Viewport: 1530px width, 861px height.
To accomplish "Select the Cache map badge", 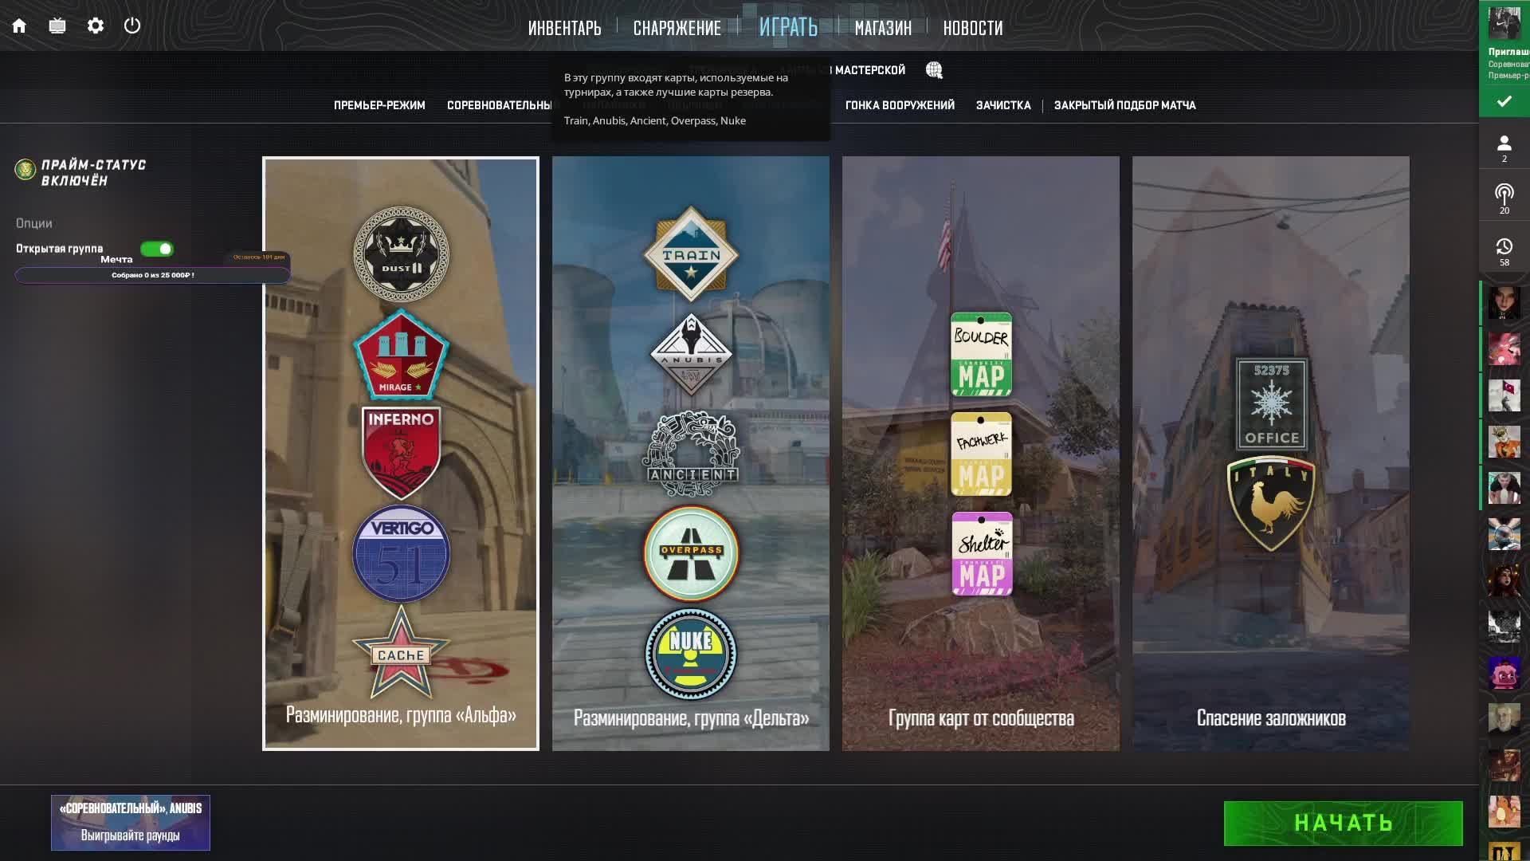I will [x=401, y=652].
